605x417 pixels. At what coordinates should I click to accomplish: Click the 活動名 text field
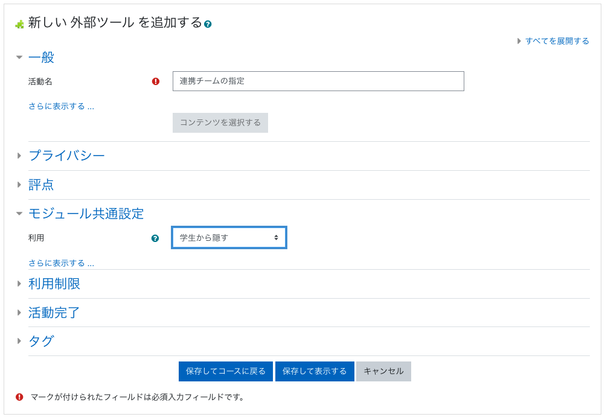coord(318,81)
